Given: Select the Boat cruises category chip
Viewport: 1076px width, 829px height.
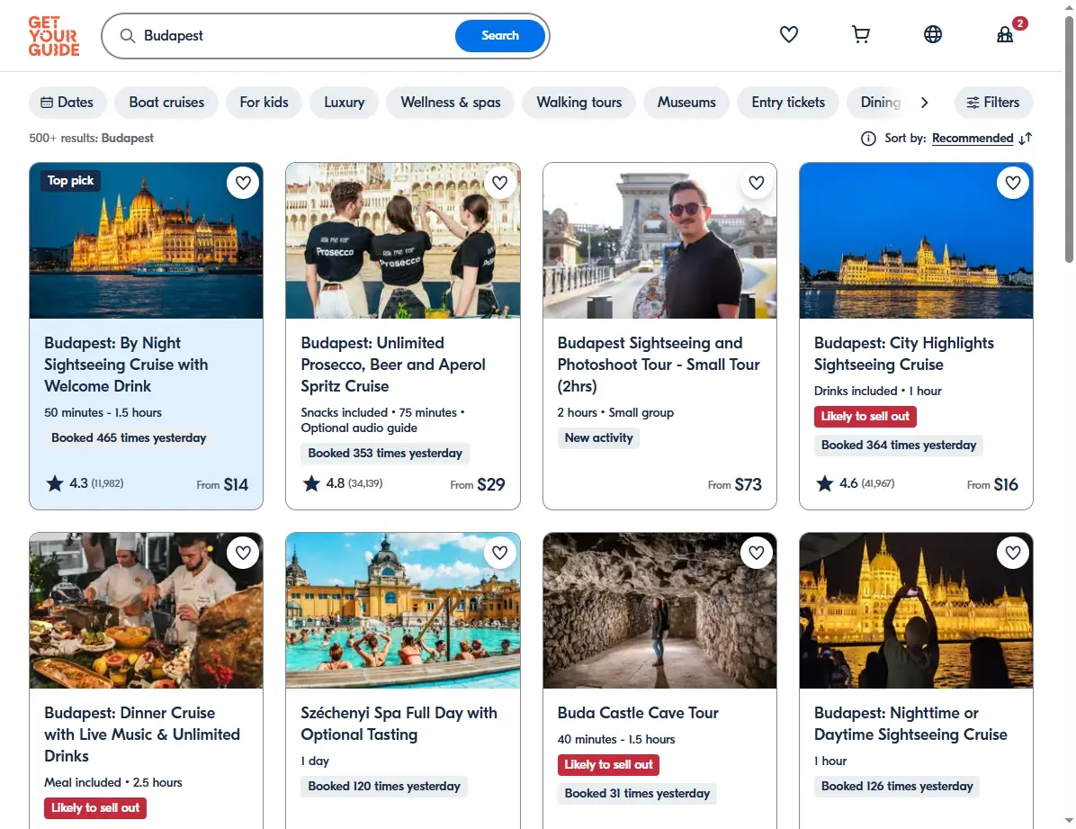Looking at the screenshot, I should point(166,103).
